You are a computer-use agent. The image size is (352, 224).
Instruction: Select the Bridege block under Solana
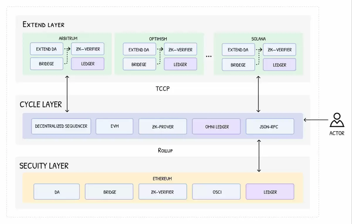238,65
